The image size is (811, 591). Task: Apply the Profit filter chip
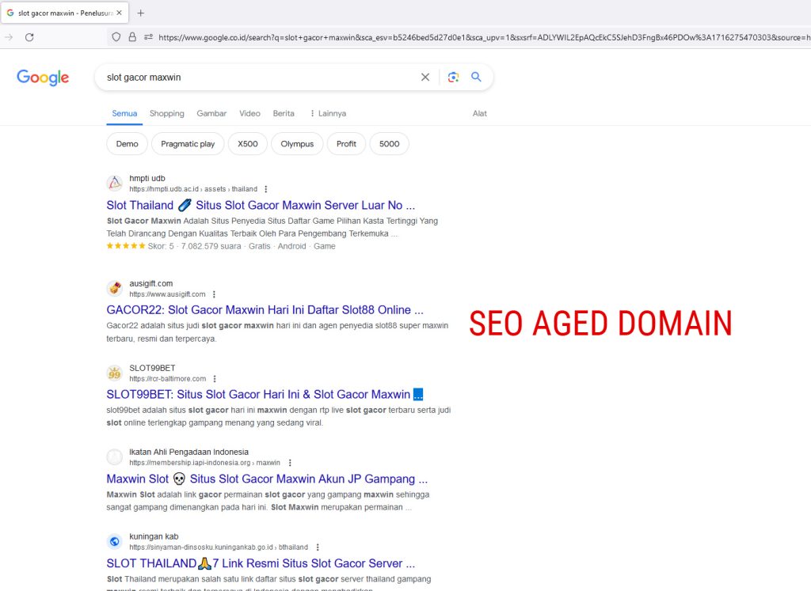346,144
